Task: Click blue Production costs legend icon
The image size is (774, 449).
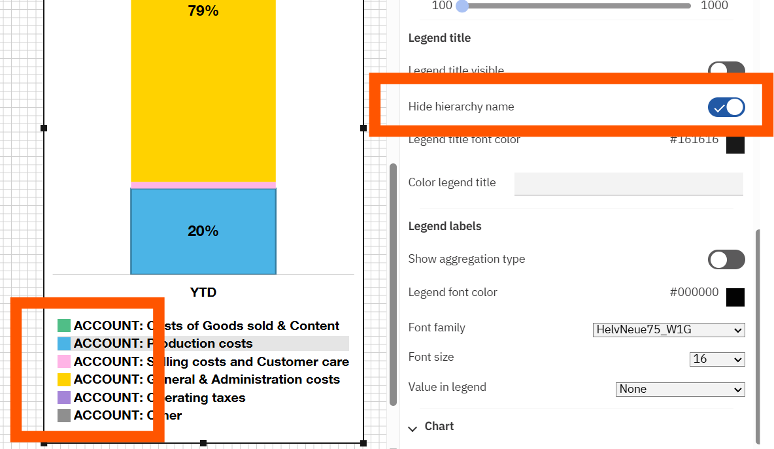Action: click(64, 343)
